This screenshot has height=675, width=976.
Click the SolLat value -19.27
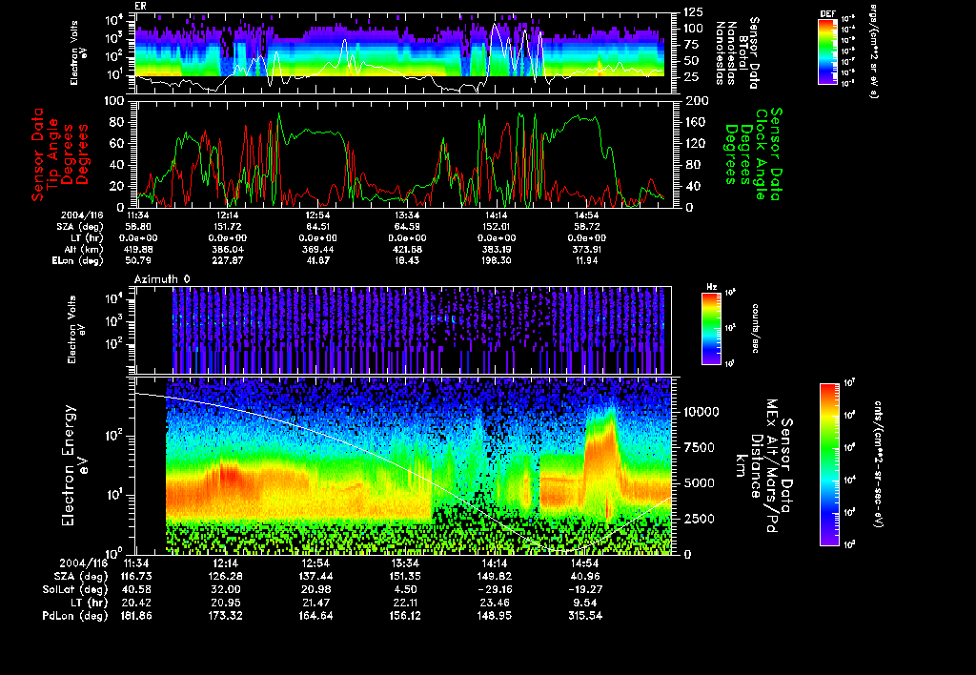pyautogui.click(x=585, y=589)
